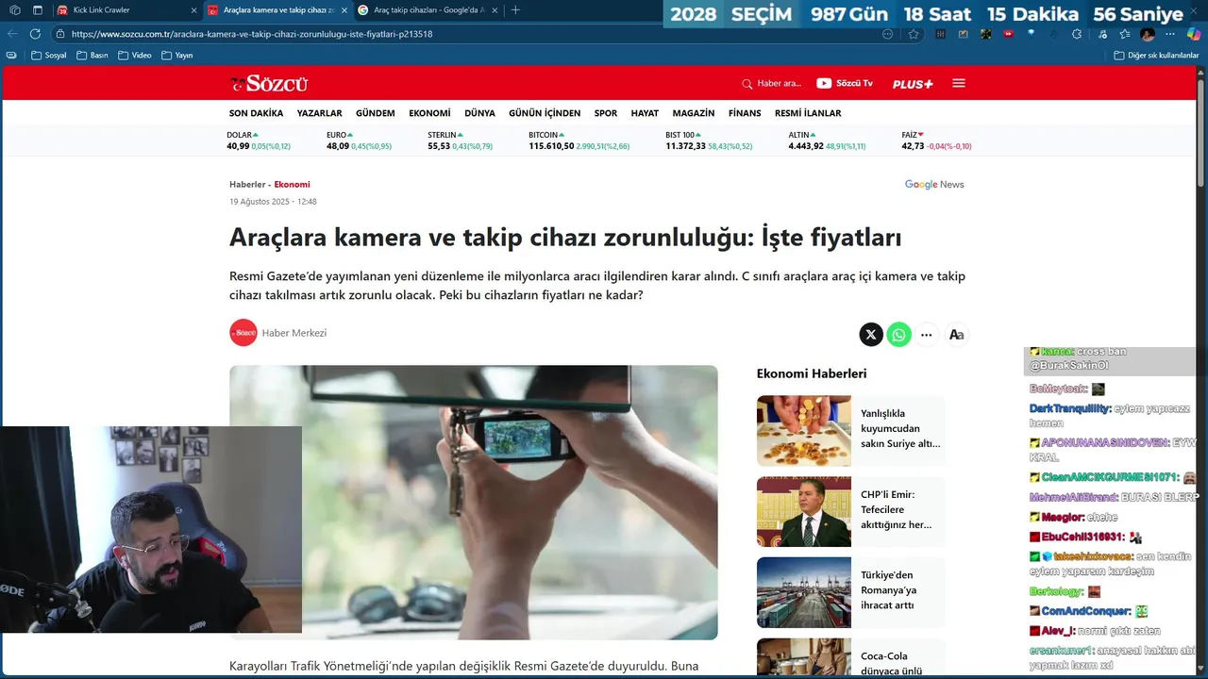The image size is (1208, 679).
Task: Open the browser extensions puzzle icon
Action: tap(1077, 34)
